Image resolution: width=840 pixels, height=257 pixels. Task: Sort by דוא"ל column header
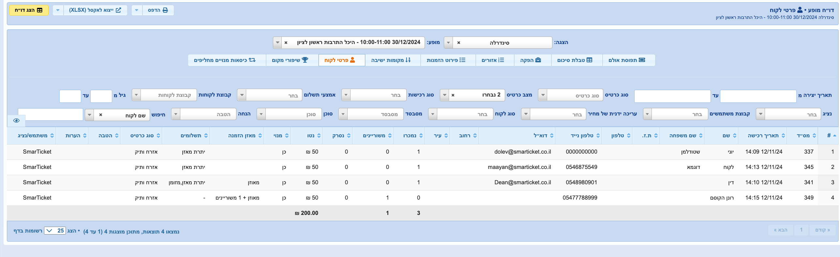(x=517, y=136)
